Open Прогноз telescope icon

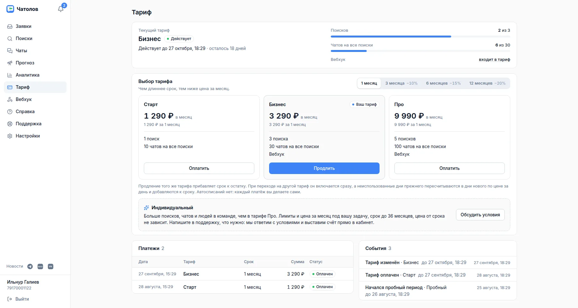pos(10,63)
